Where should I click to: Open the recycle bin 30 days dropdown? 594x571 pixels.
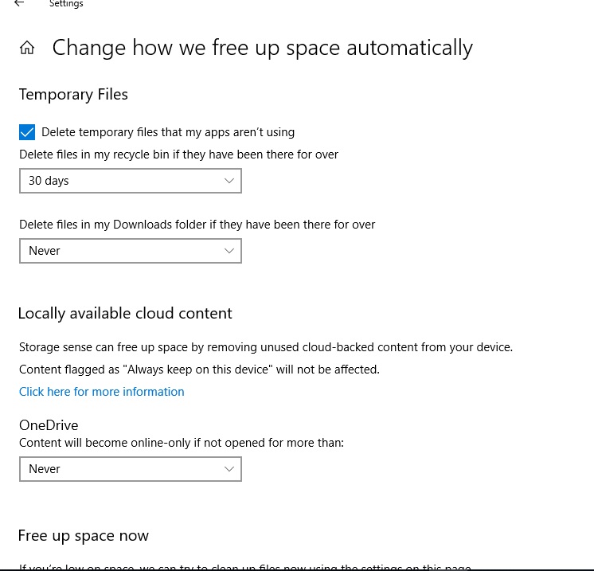(131, 181)
